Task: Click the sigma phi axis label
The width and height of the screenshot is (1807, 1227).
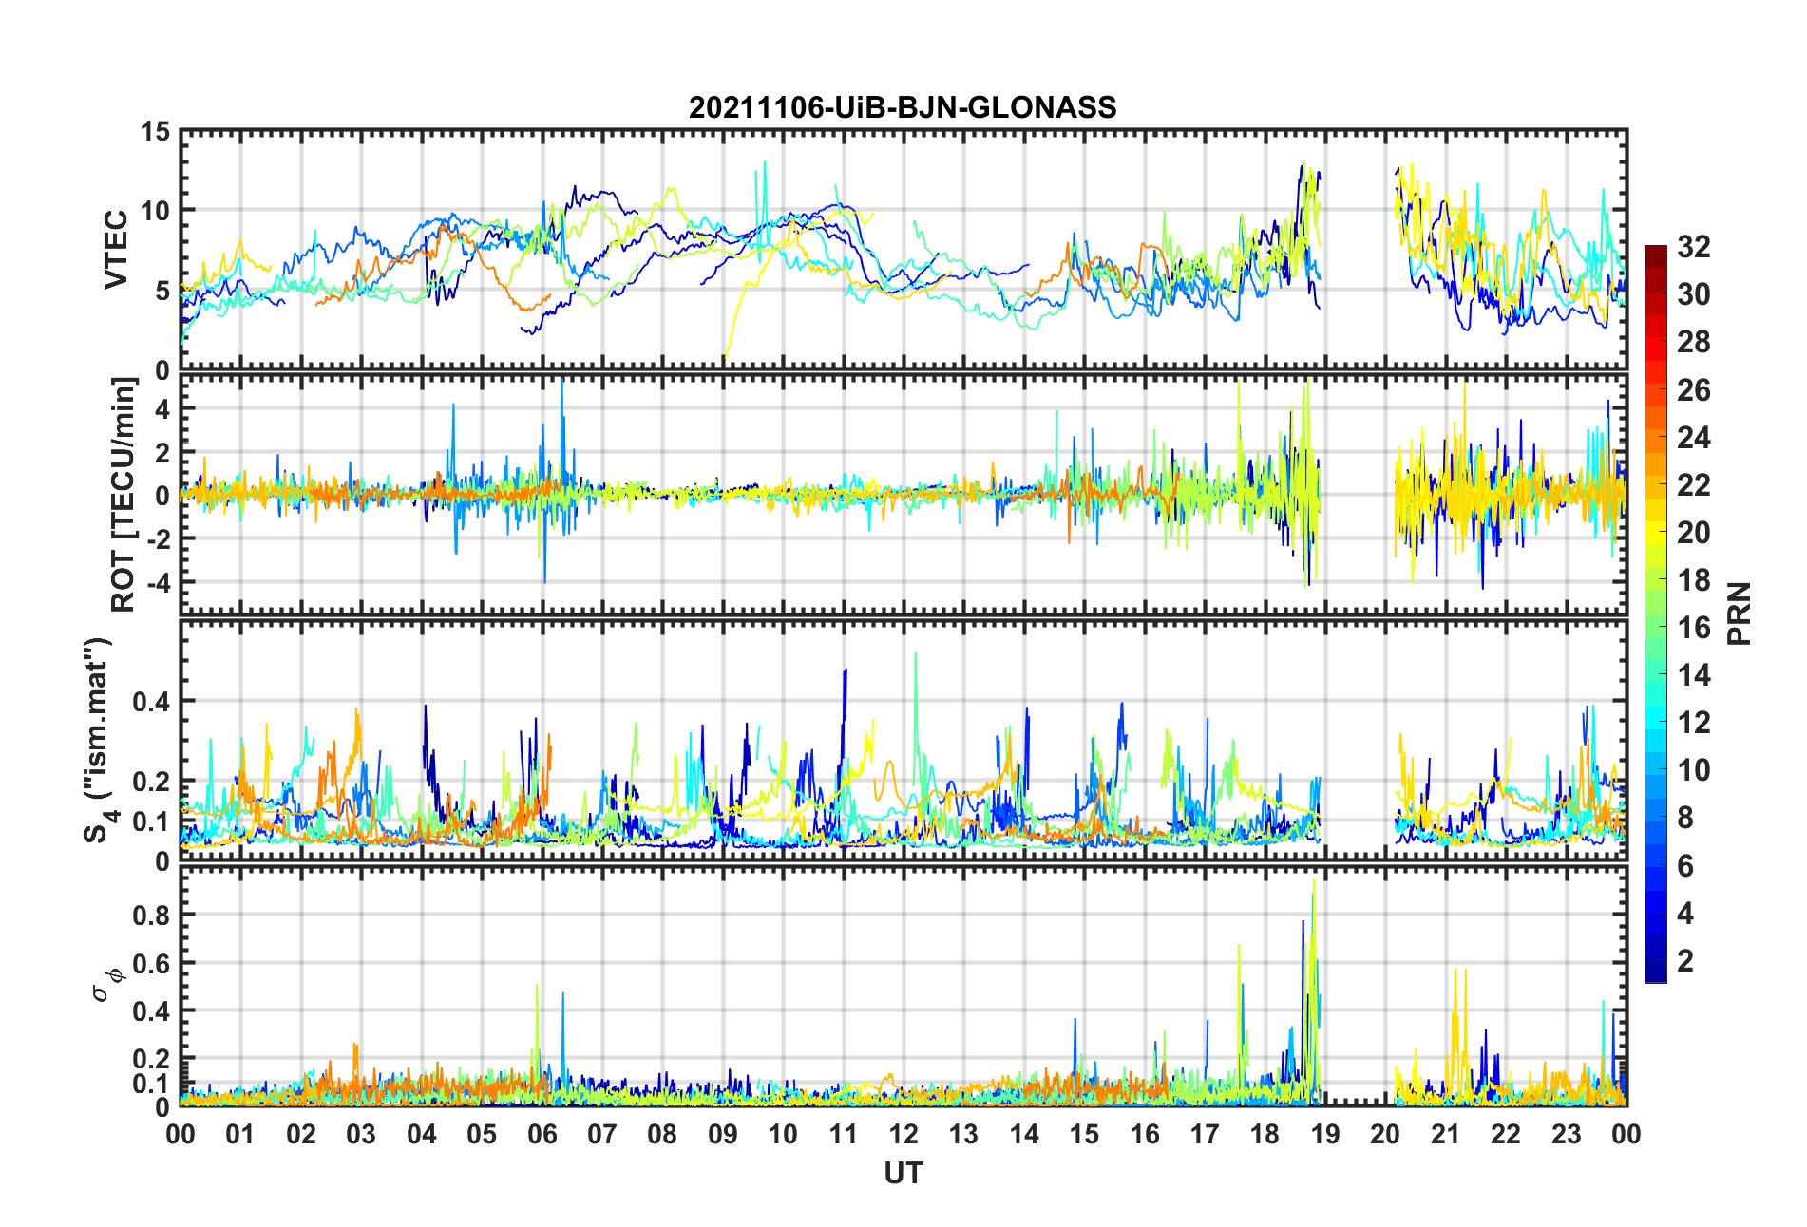Action: (106, 984)
